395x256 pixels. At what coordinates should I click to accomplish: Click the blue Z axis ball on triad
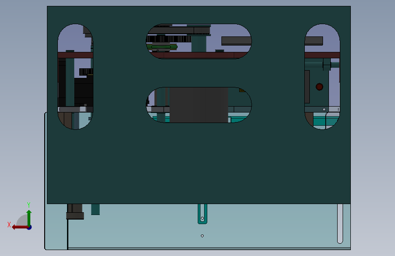coord(30,227)
